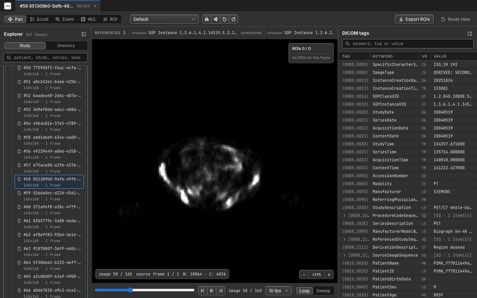Open image #59 5266a0cc in explorer
Image resolution: width=477 pixels, height=298 pixels.
(49, 196)
